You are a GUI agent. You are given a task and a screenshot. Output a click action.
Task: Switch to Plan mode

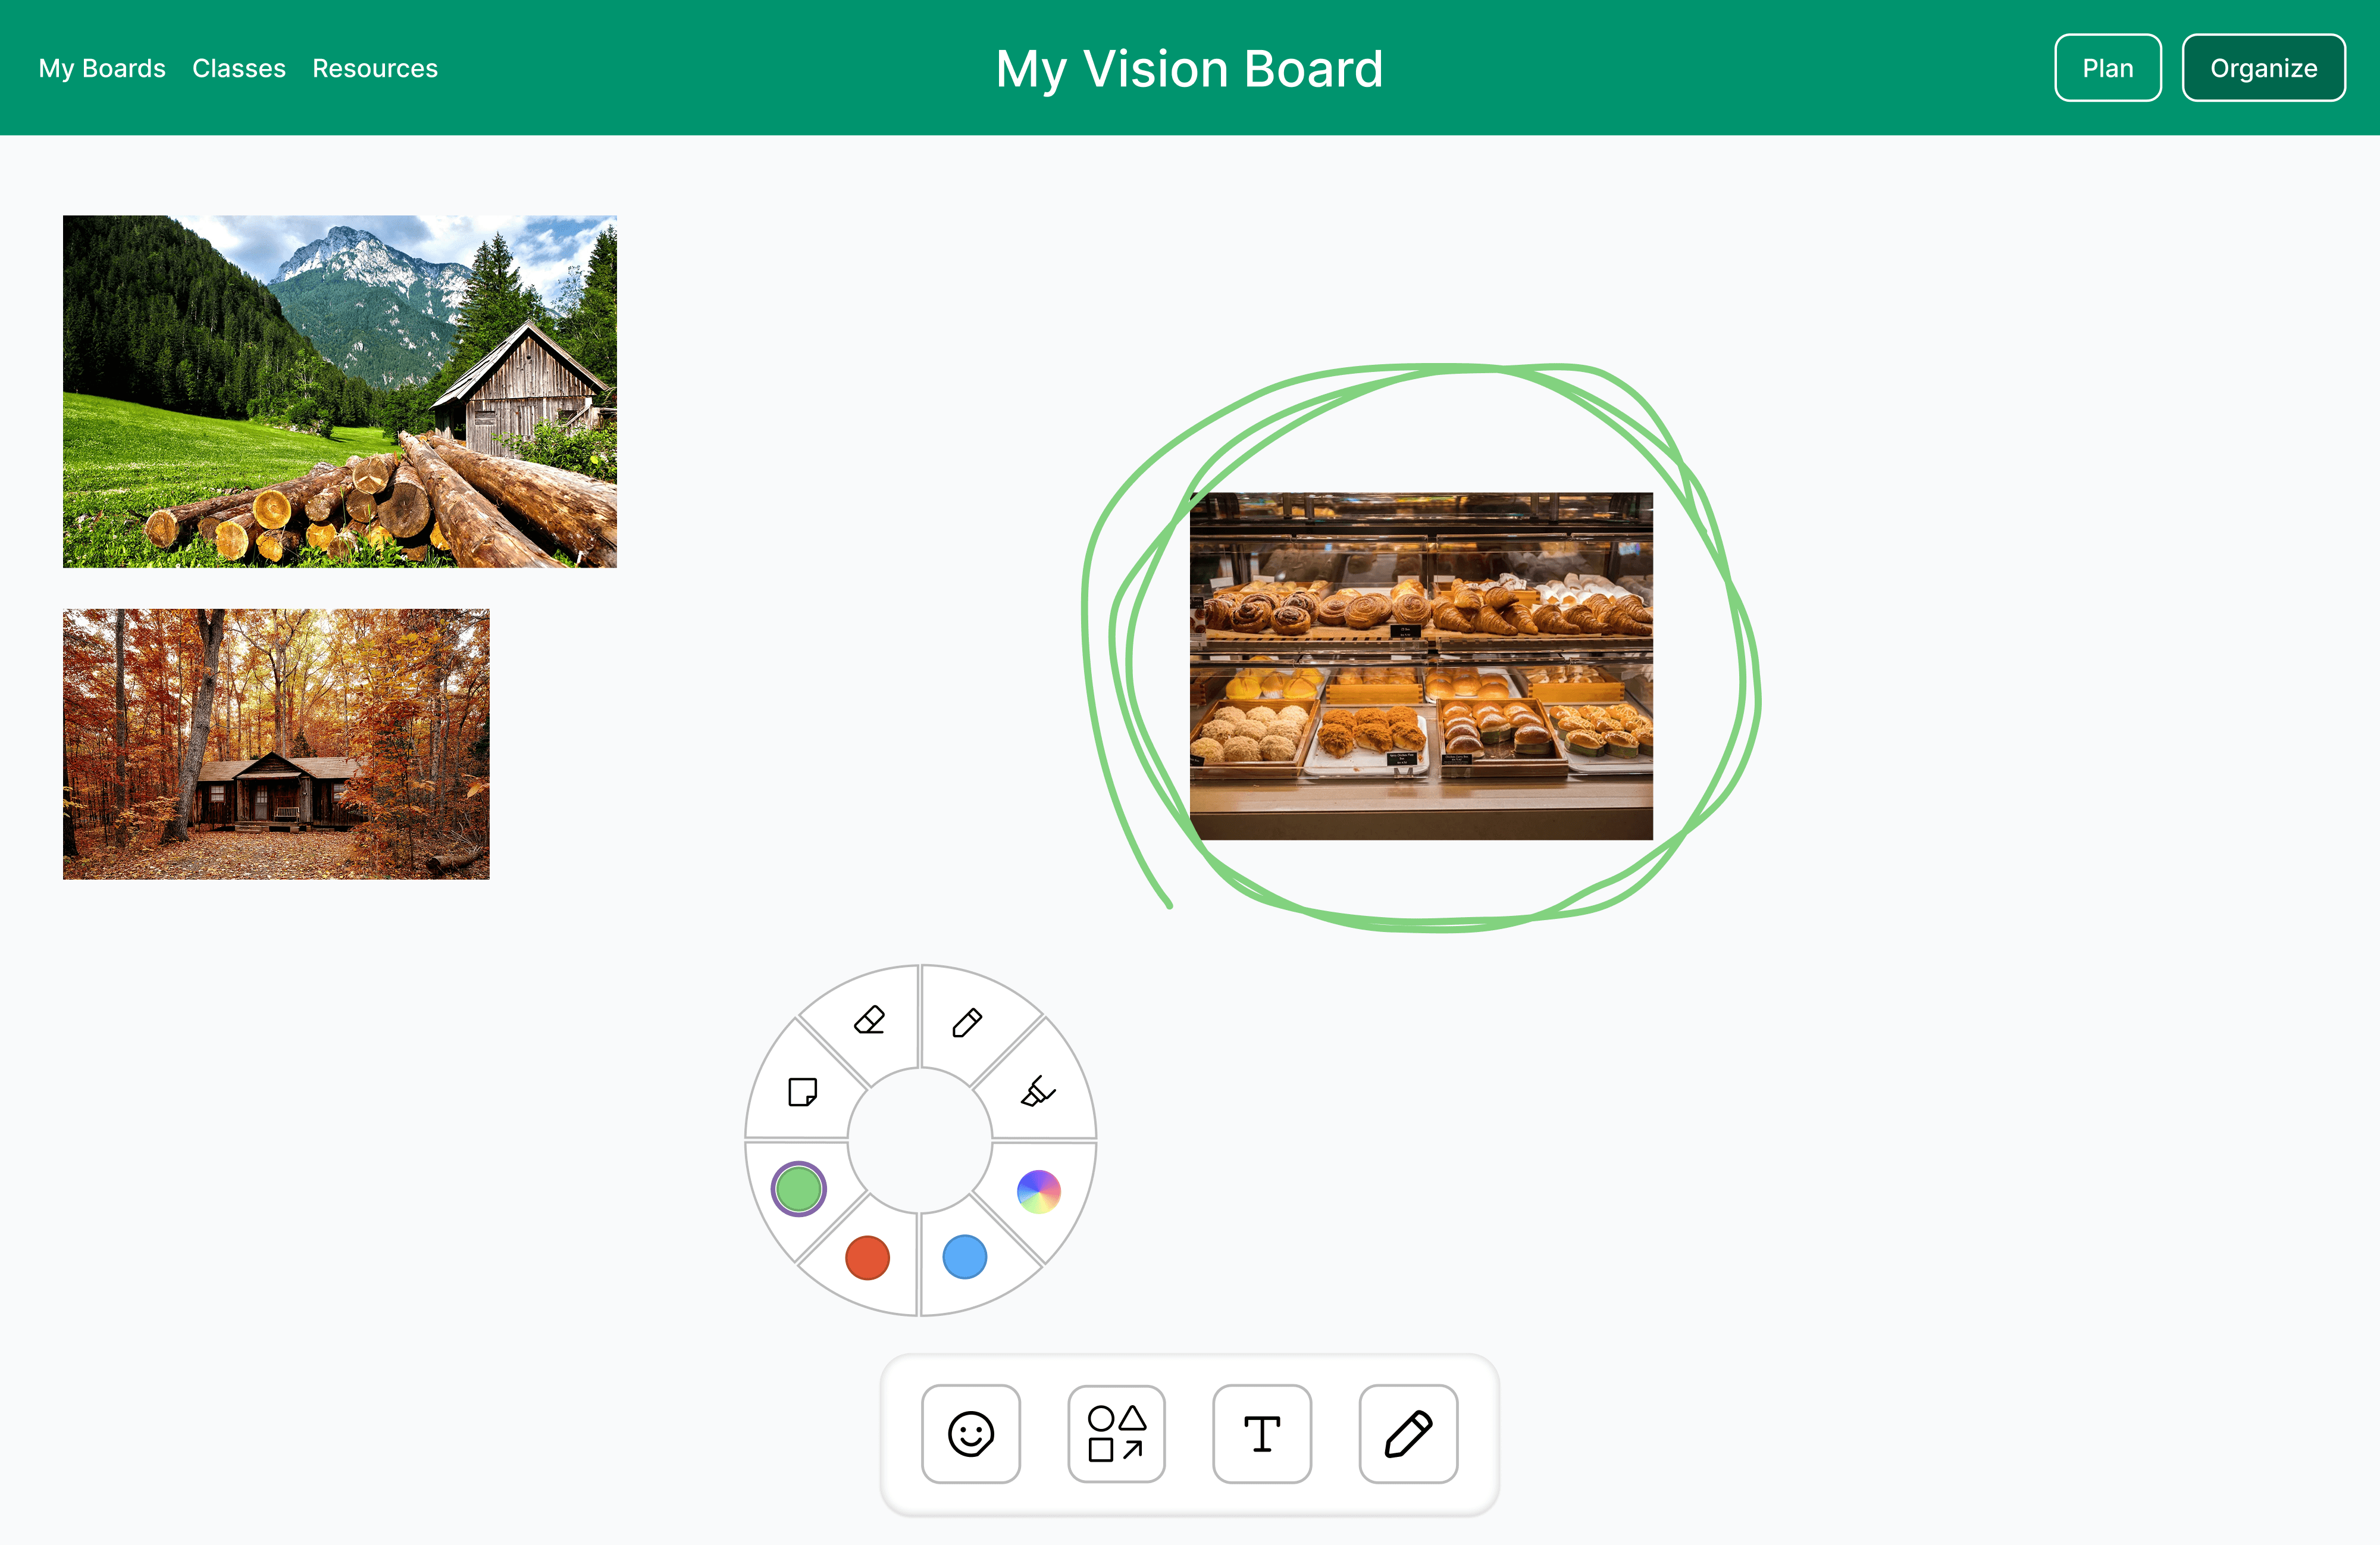click(x=2108, y=68)
